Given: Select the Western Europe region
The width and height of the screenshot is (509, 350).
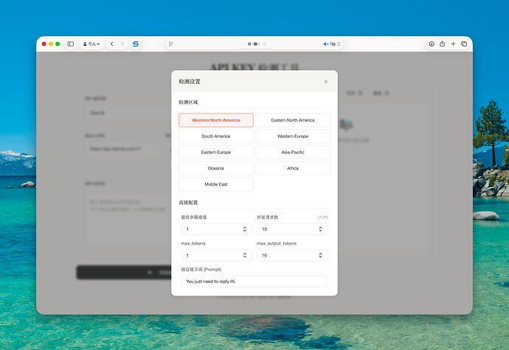Looking at the screenshot, I should tap(293, 136).
